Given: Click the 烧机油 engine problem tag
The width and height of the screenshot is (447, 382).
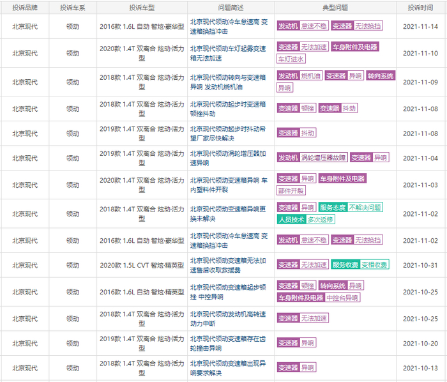Looking at the screenshot, I should point(311,75).
